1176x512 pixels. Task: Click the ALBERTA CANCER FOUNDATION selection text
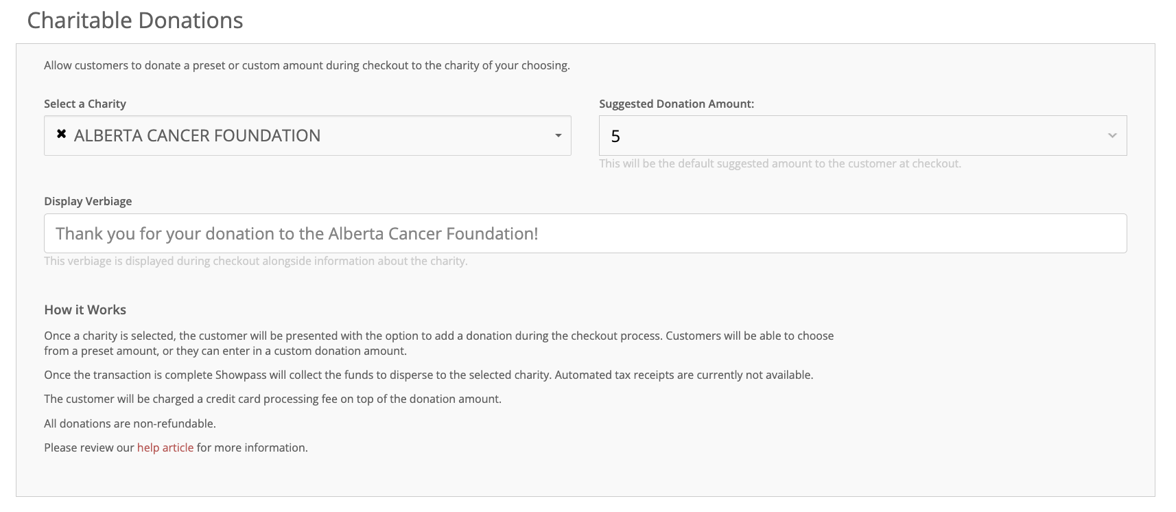point(197,136)
